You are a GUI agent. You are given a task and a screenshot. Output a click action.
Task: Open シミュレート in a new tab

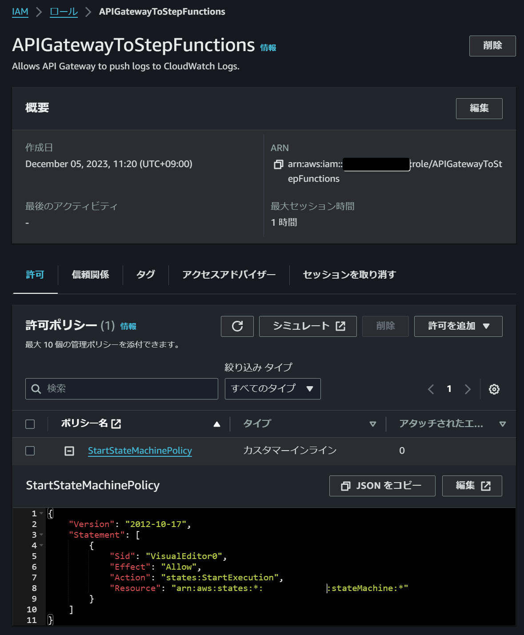click(308, 326)
